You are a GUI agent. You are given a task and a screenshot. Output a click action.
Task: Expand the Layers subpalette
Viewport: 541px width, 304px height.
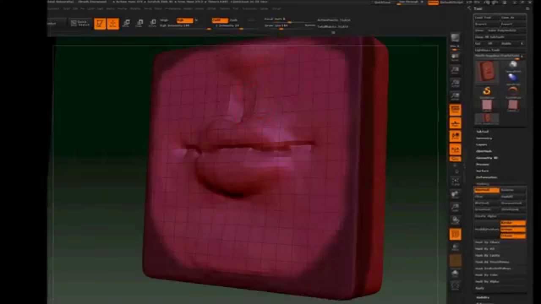click(481, 144)
